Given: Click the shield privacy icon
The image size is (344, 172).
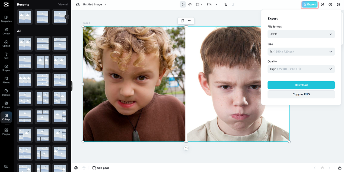Looking at the screenshot, I should [322, 5].
